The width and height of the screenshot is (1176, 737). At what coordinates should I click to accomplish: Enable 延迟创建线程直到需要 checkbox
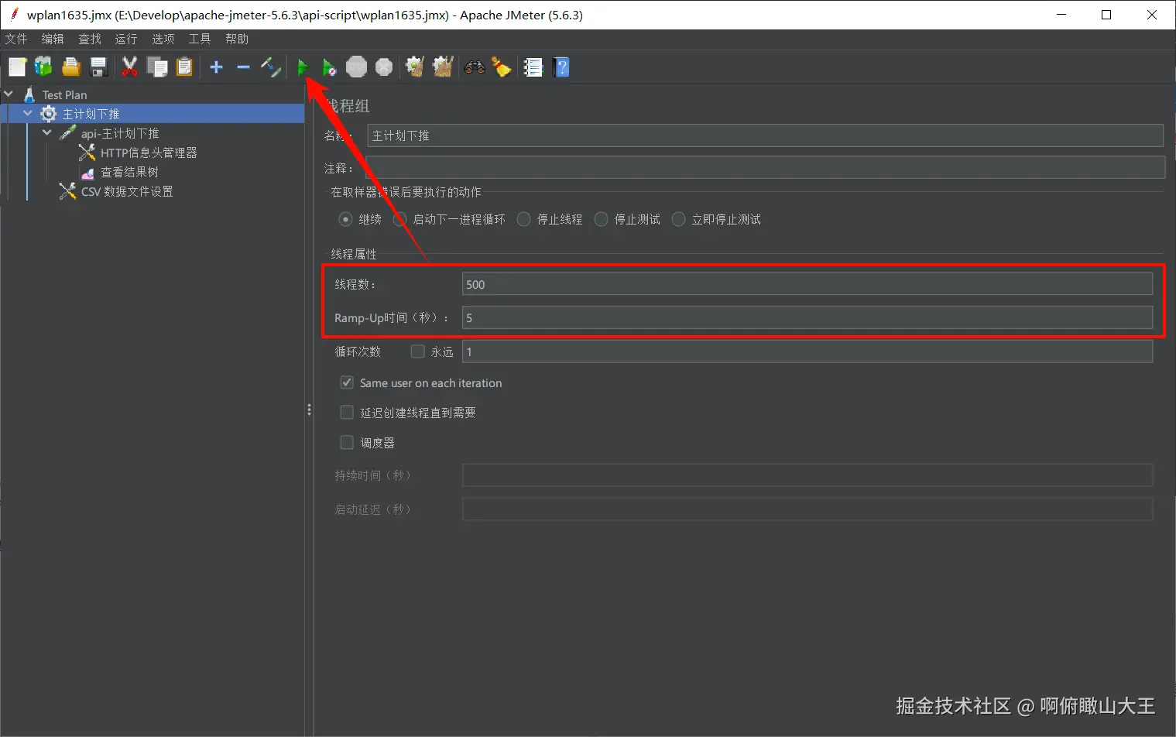tap(347, 413)
